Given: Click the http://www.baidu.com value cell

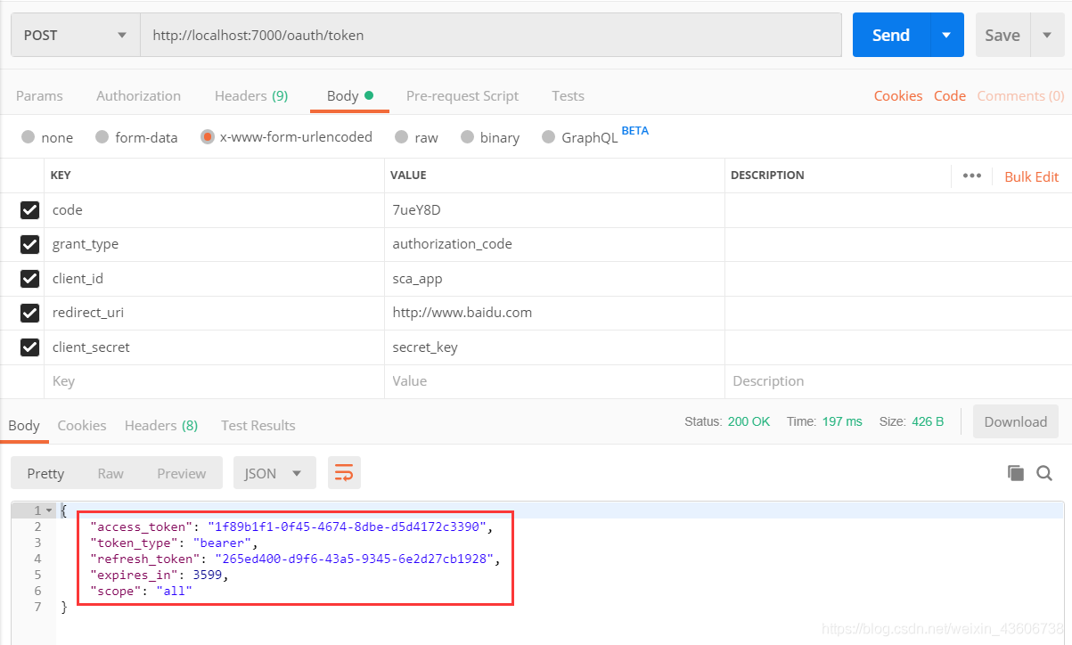Looking at the screenshot, I should coord(554,313).
